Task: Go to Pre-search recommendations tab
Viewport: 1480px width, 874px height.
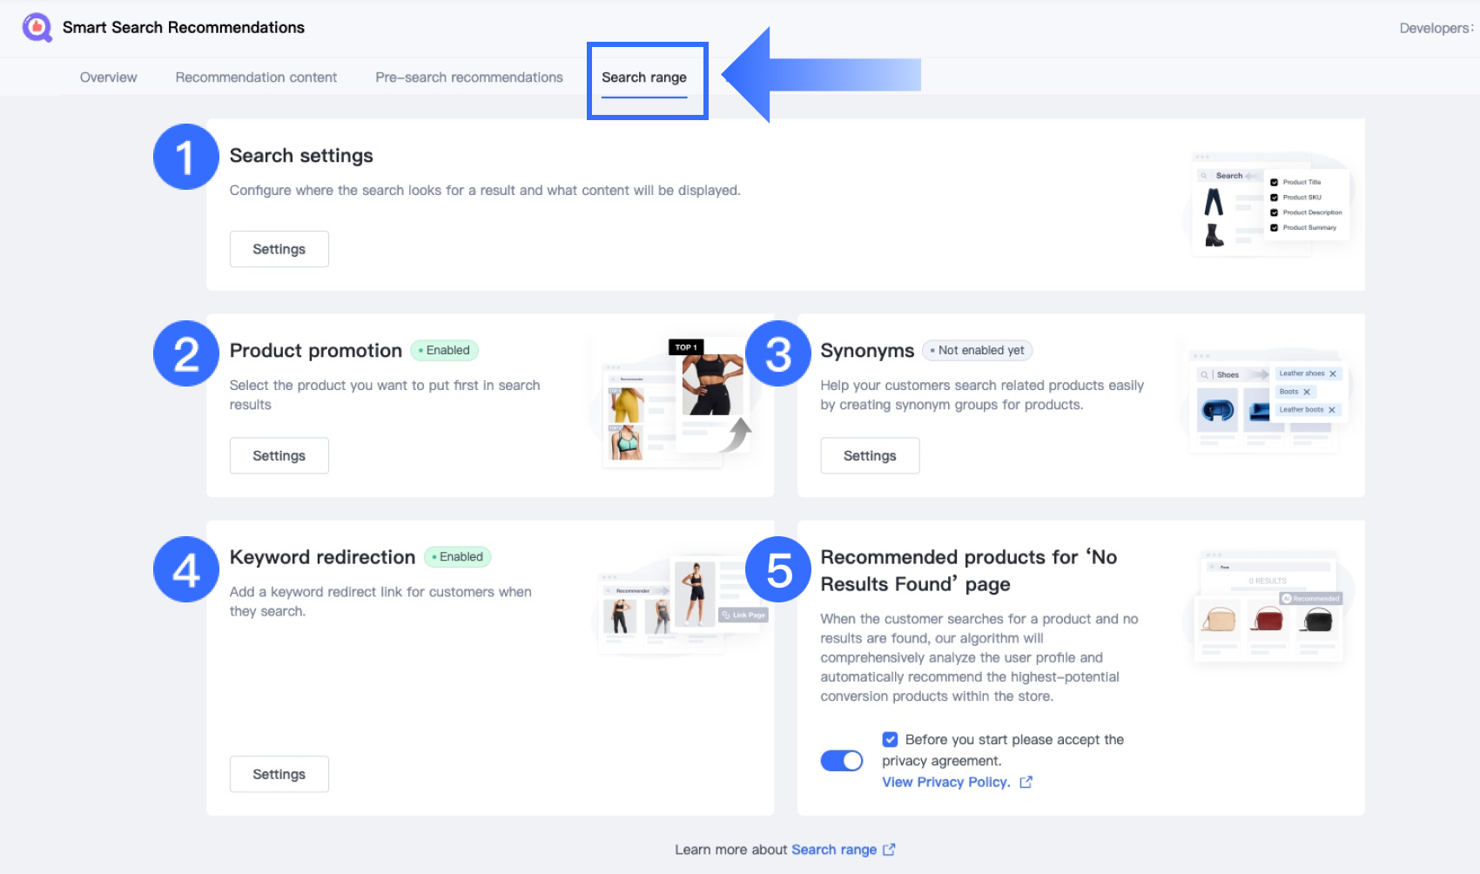Action: [469, 77]
